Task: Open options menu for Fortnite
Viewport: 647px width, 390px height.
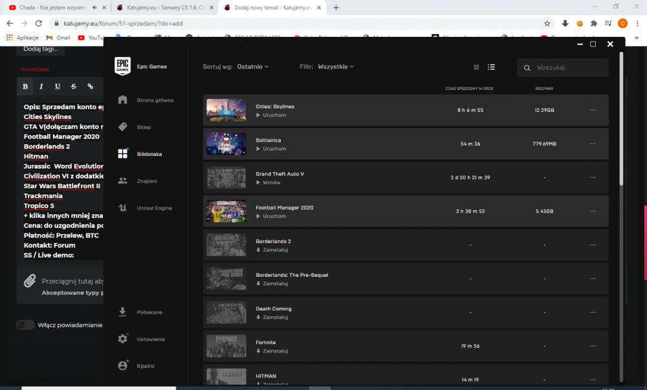Action: coord(593,346)
